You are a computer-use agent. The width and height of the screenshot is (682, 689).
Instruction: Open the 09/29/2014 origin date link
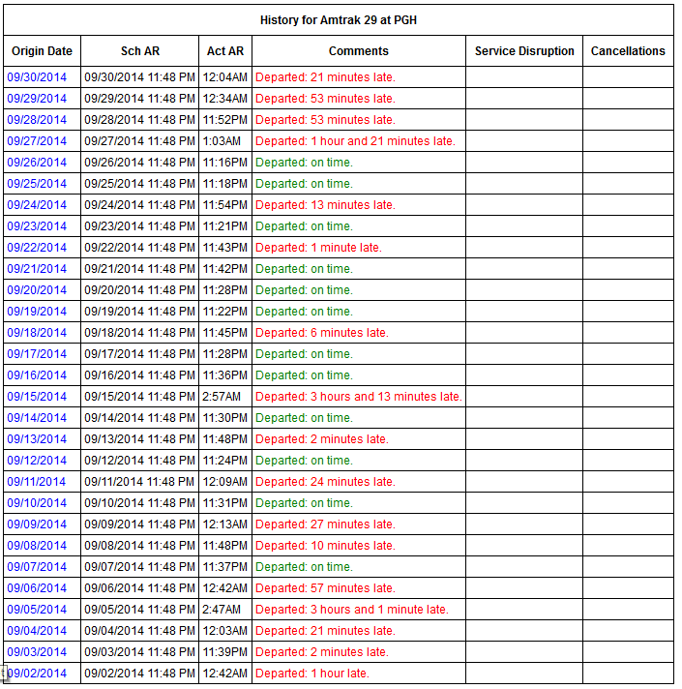tap(37, 99)
